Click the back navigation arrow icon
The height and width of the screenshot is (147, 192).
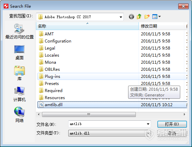click(131, 17)
